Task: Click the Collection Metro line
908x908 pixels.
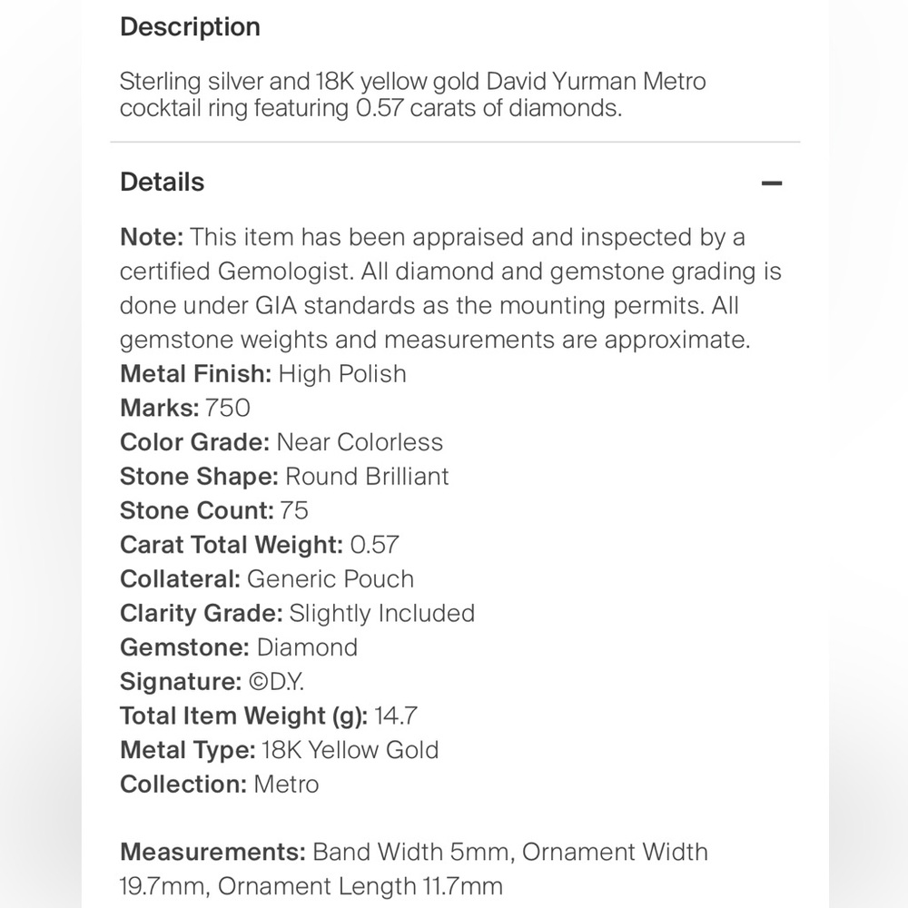Action: coord(220,785)
